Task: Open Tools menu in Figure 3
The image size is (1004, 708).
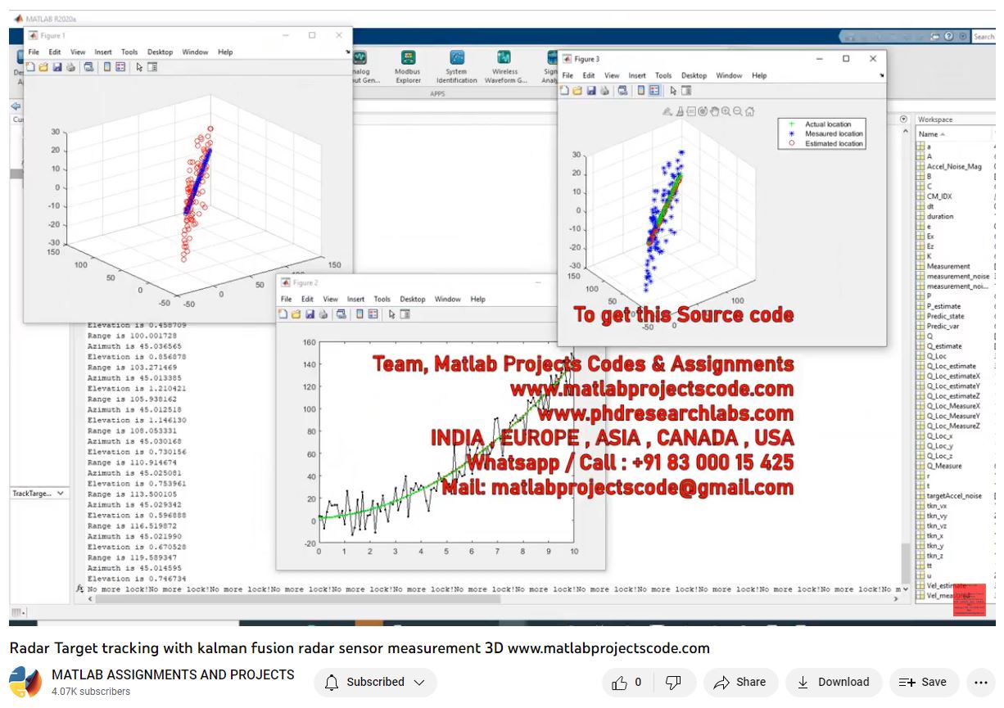Action: pos(663,75)
